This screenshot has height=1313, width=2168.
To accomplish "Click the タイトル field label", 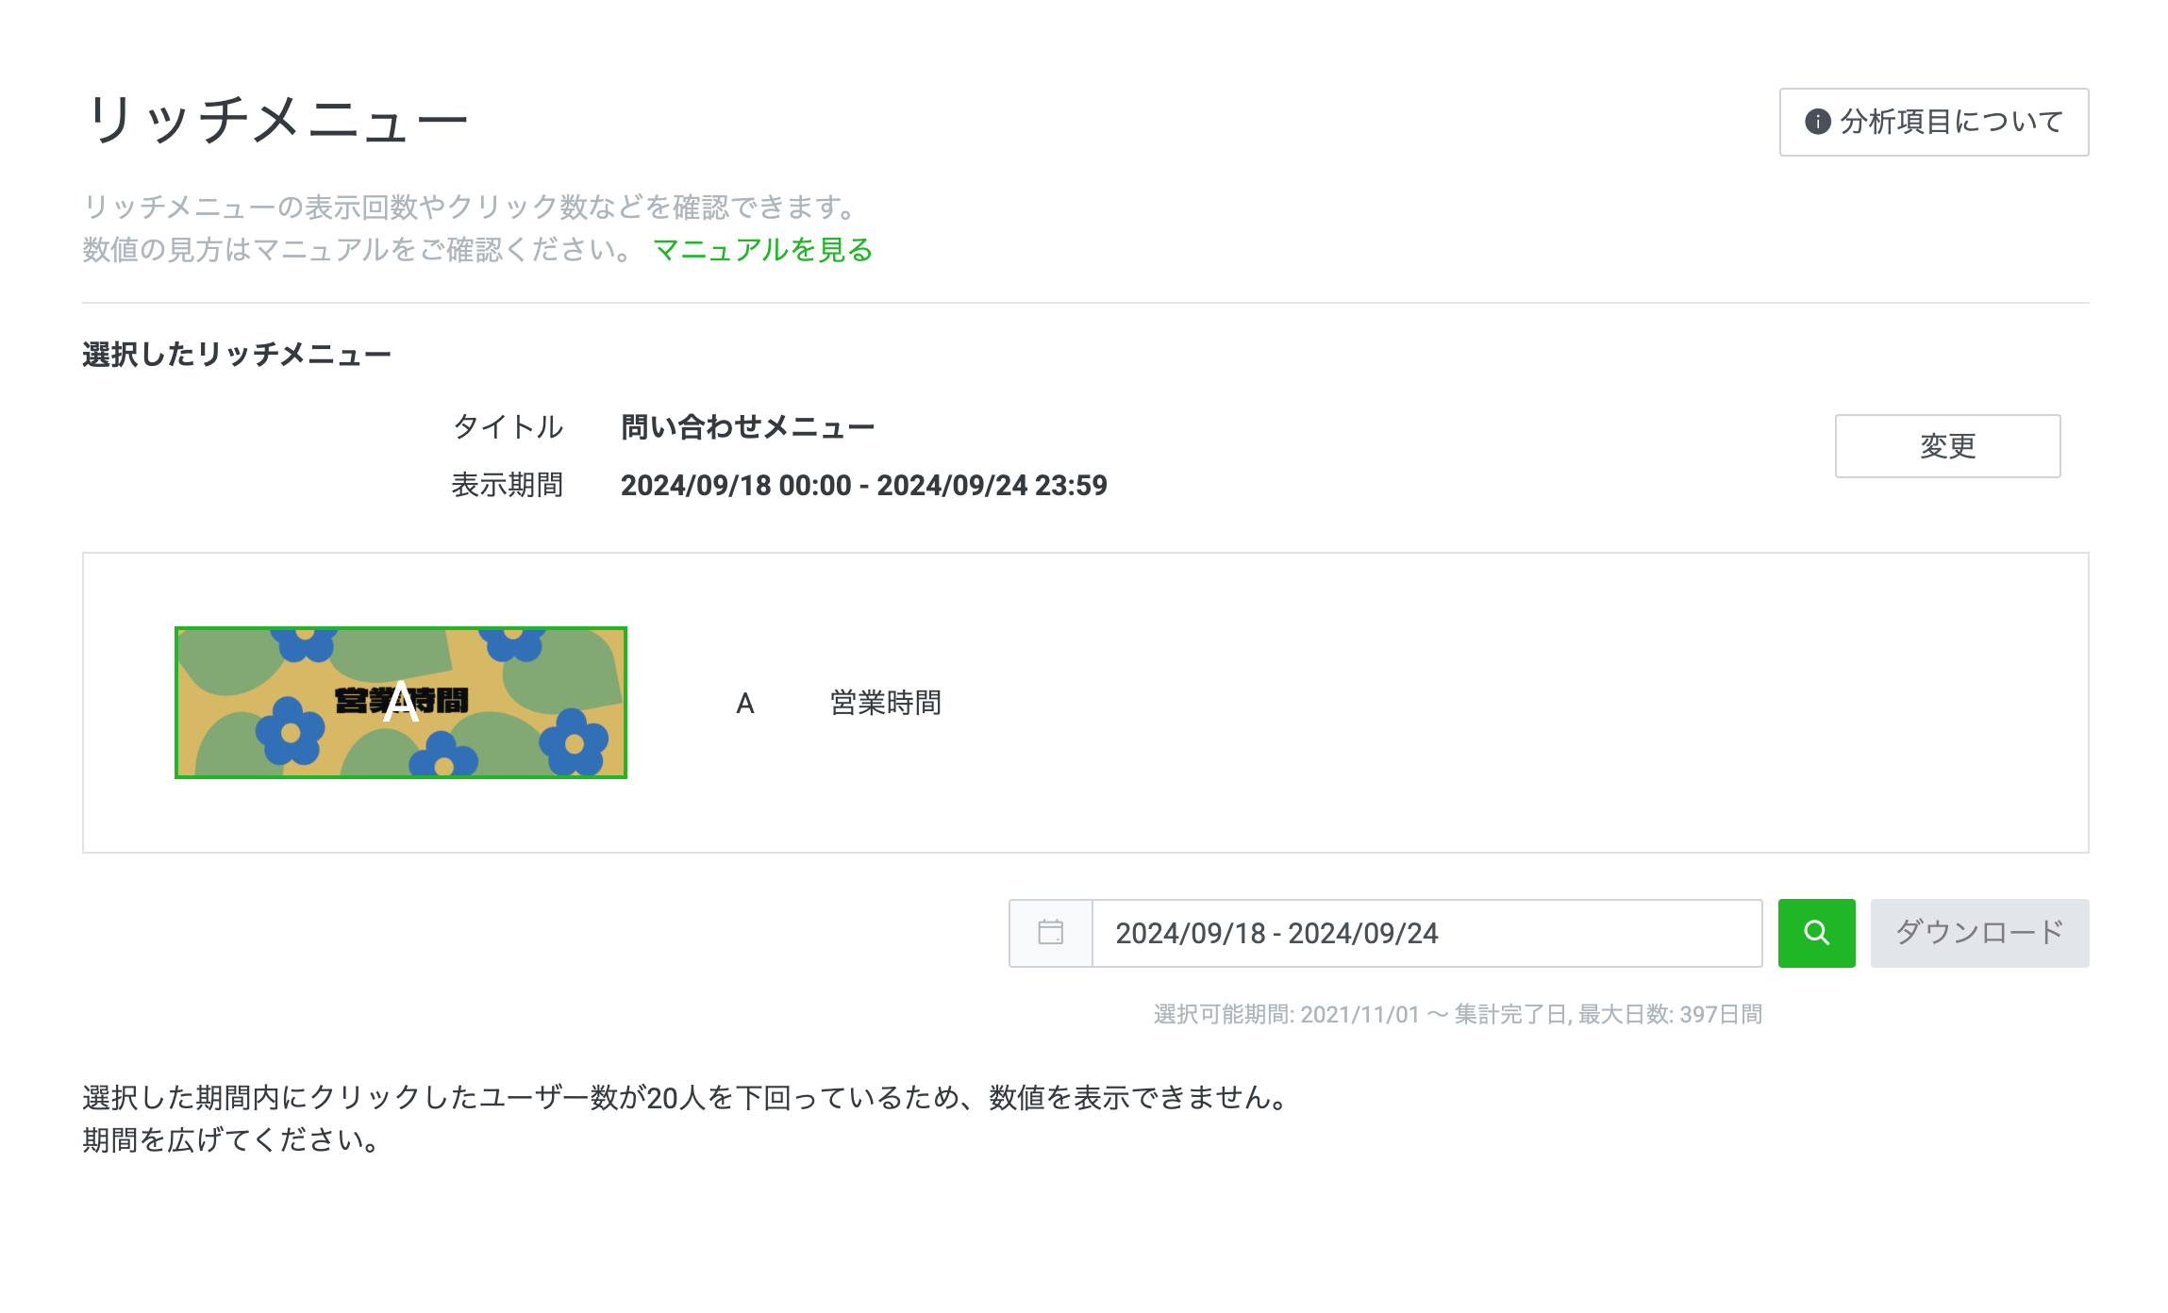I will (x=508, y=427).
